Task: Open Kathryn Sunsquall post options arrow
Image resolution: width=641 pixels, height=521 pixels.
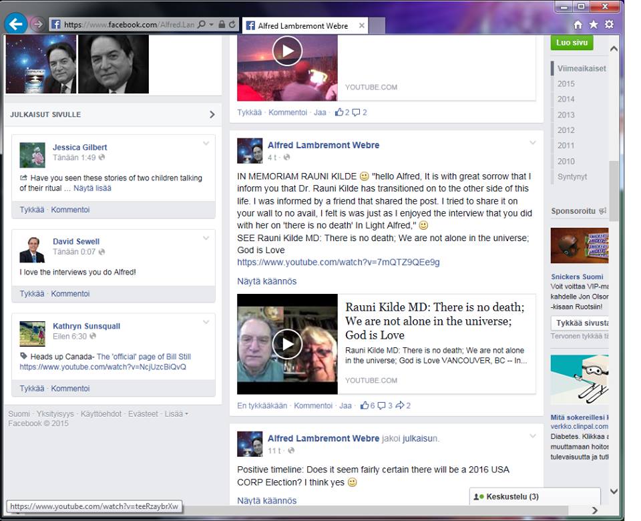Action: pyautogui.click(x=206, y=322)
